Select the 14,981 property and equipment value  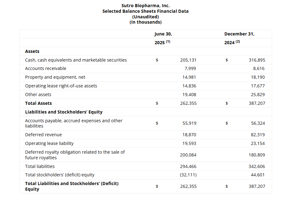189,77
